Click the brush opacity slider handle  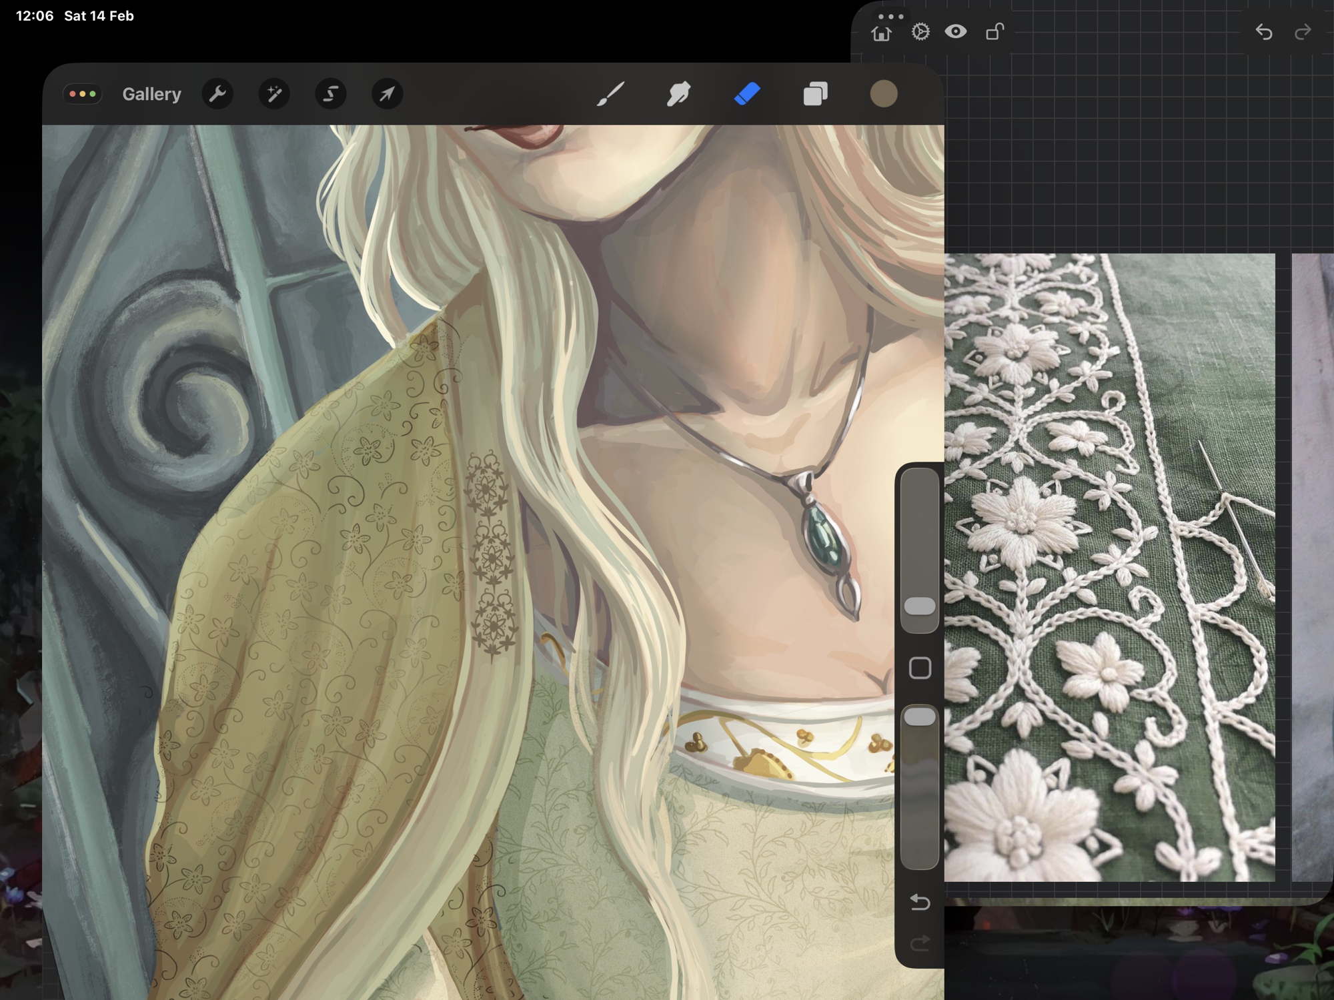point(920,717)
